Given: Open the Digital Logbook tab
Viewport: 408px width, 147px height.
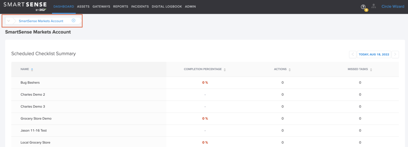Looking at the screenshot, I should click(x=167, y=7).
